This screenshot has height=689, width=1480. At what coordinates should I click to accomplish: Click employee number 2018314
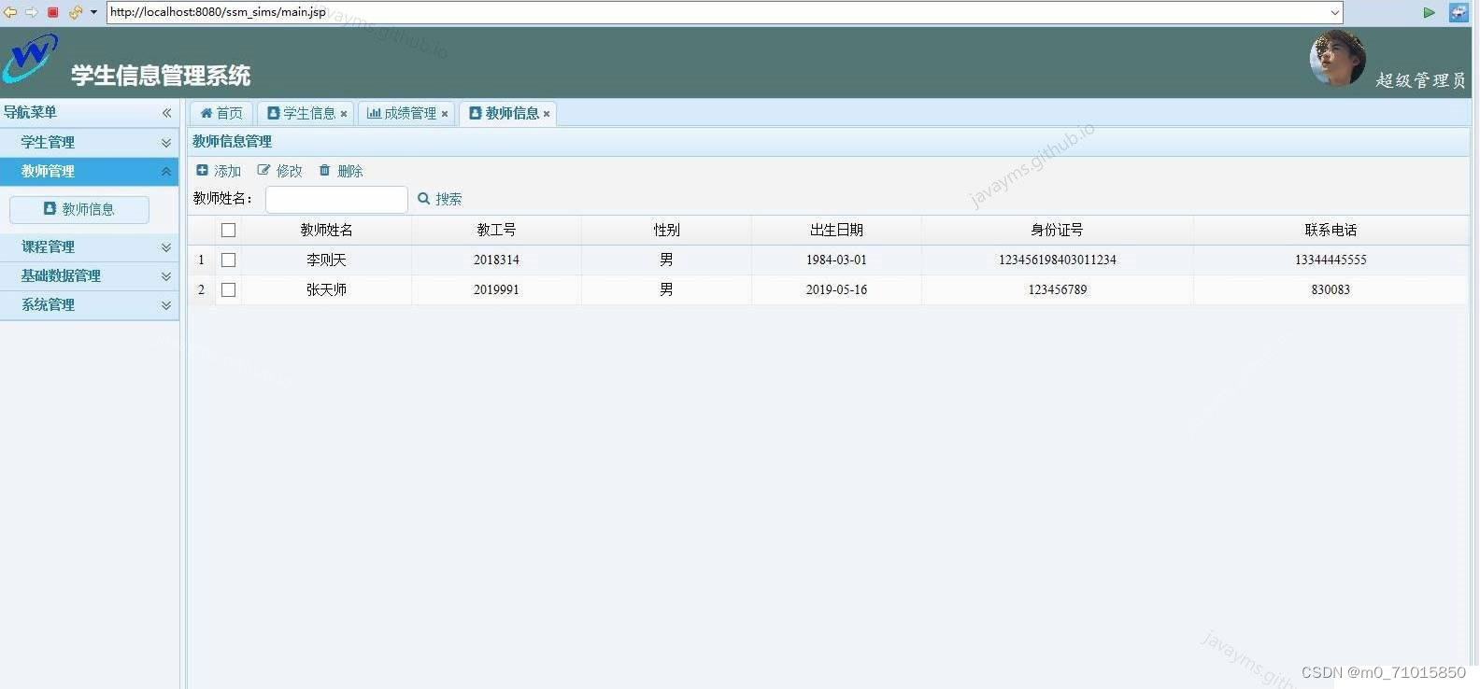coord(496,260)
